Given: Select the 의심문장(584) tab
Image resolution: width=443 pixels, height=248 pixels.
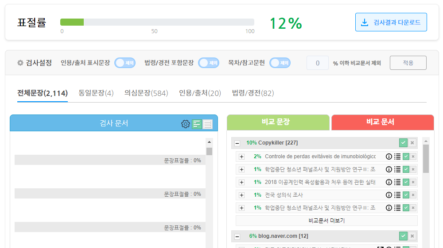Looking at the screenshot, I should point(146,93).
